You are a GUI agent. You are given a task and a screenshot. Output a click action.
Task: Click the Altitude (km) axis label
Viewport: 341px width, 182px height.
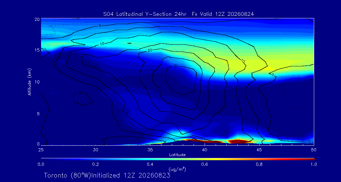29,82
